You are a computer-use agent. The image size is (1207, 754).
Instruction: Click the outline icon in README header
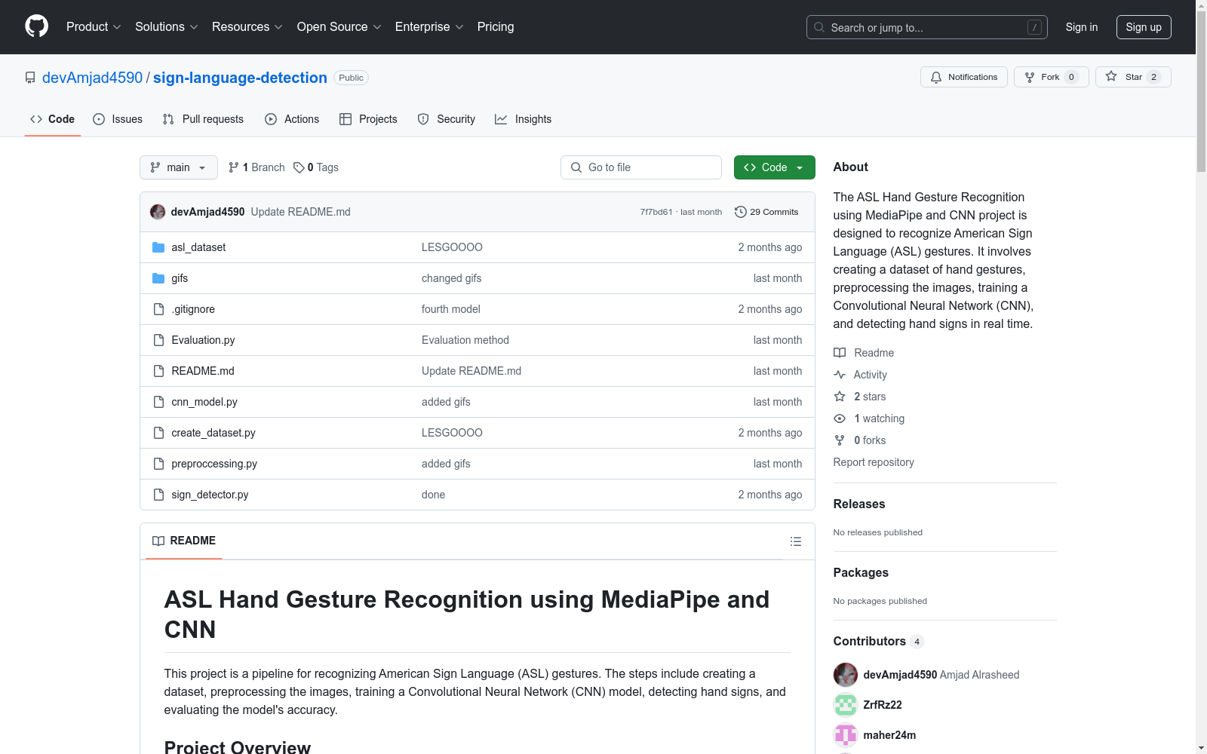pos(795,541)
